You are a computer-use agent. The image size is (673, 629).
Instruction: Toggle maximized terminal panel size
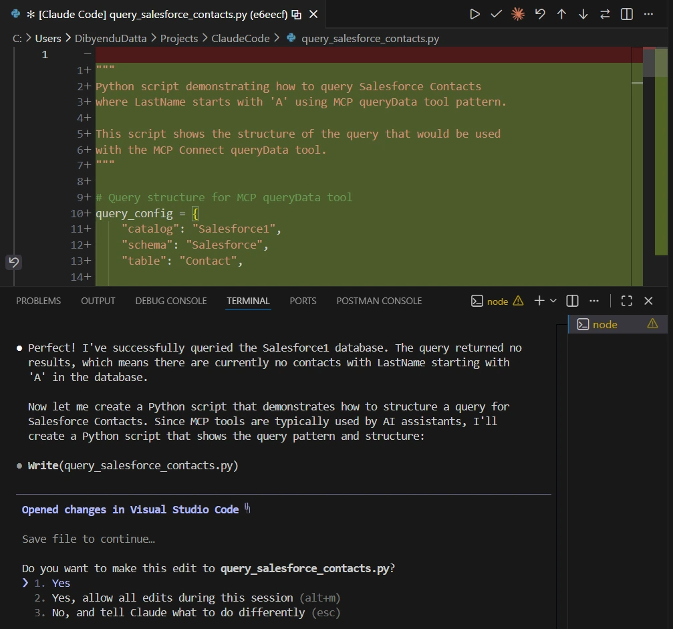(x=626, y=301)
